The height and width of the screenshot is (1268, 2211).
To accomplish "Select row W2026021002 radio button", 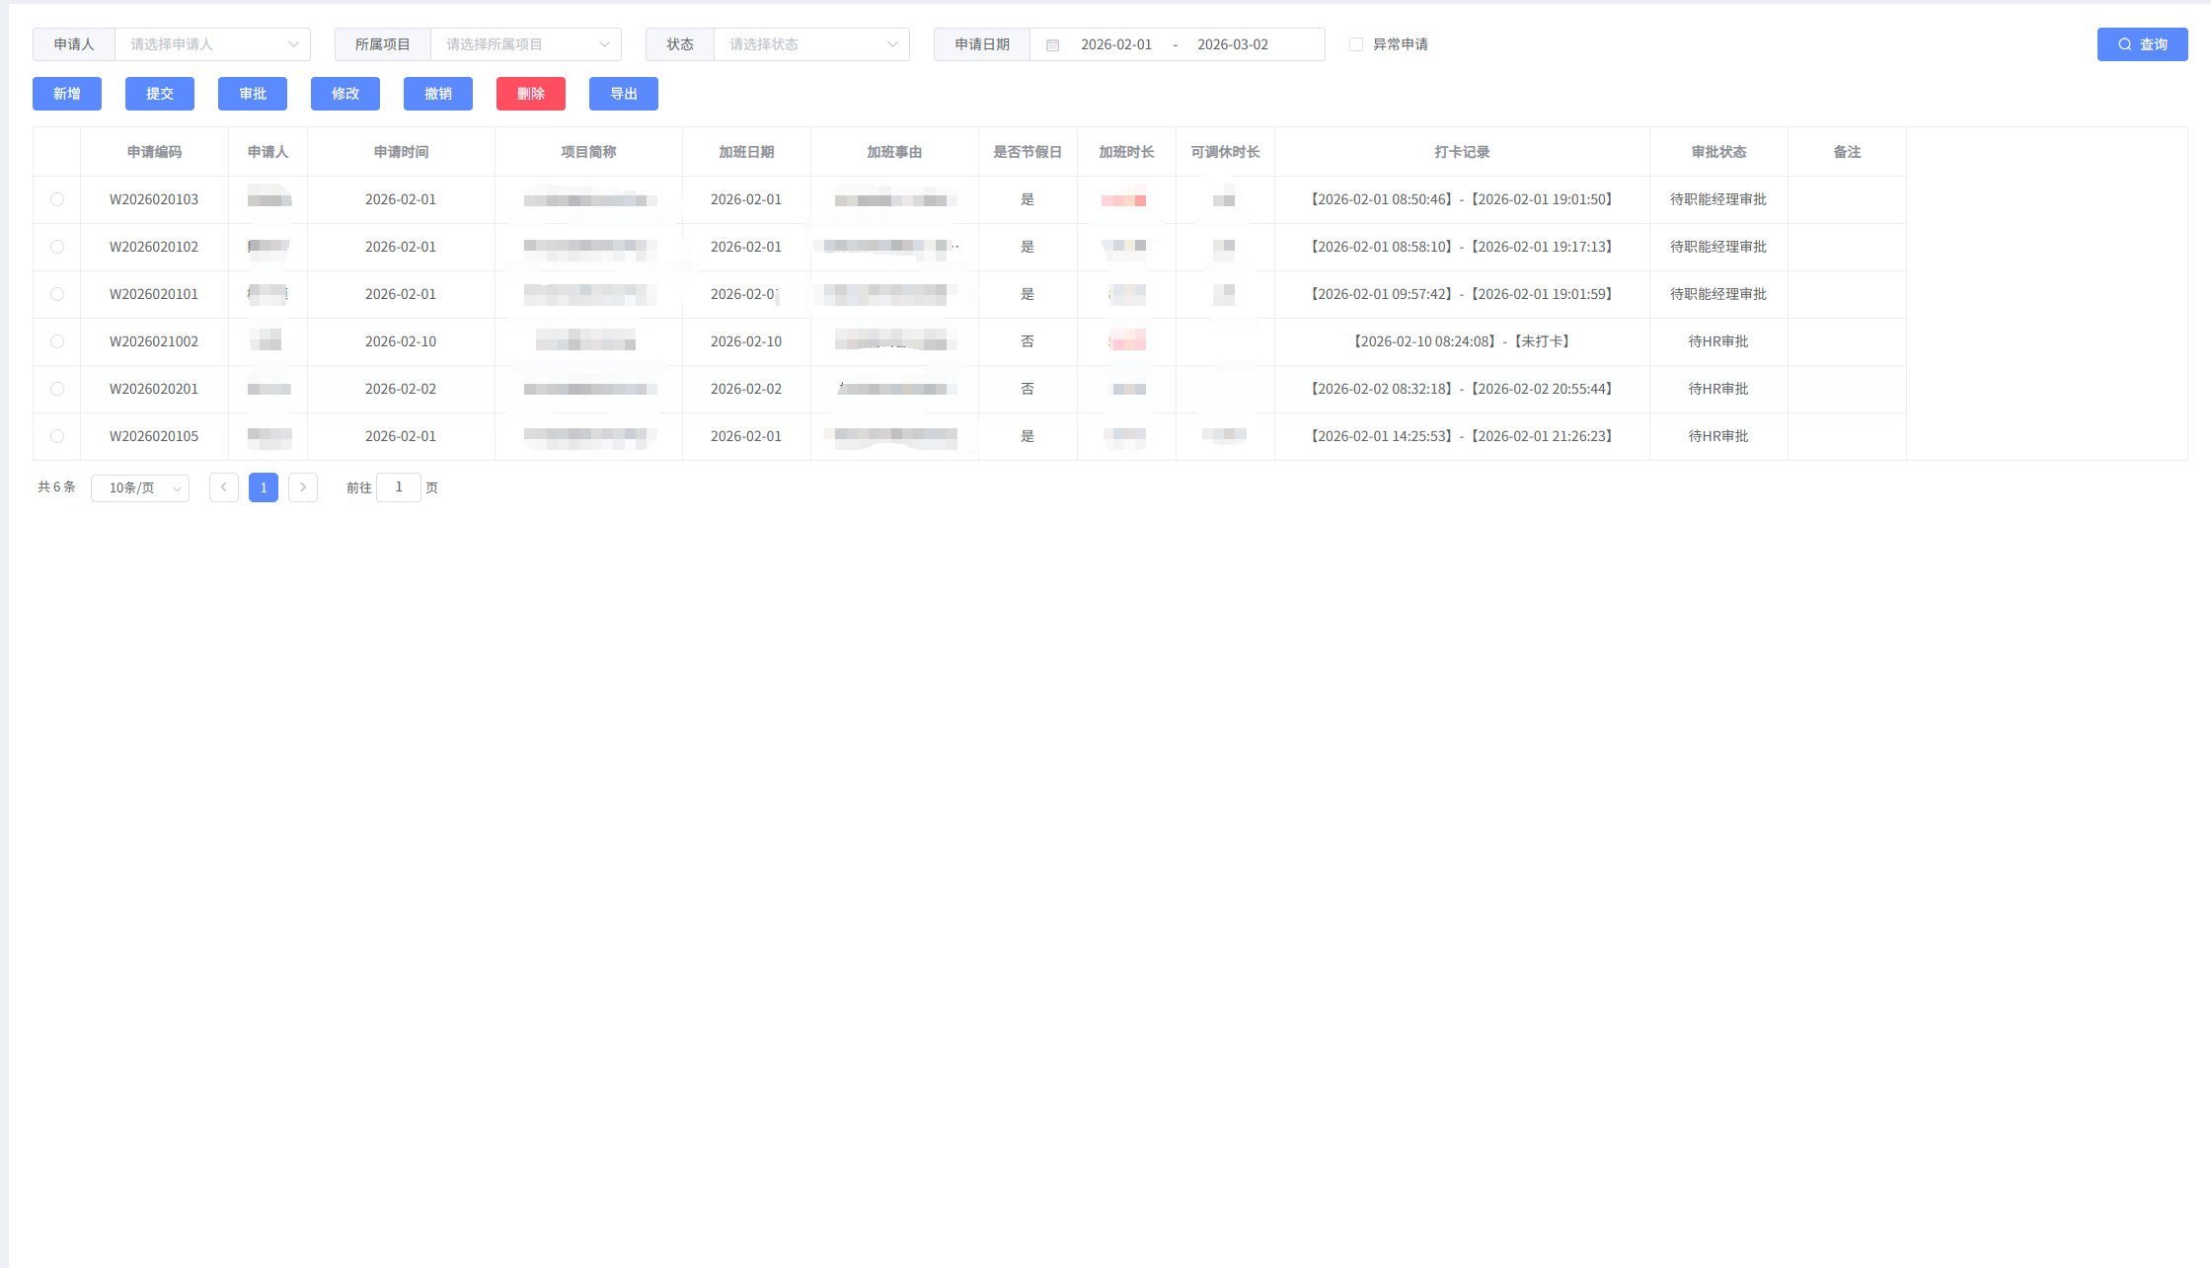I will [57, 341].
